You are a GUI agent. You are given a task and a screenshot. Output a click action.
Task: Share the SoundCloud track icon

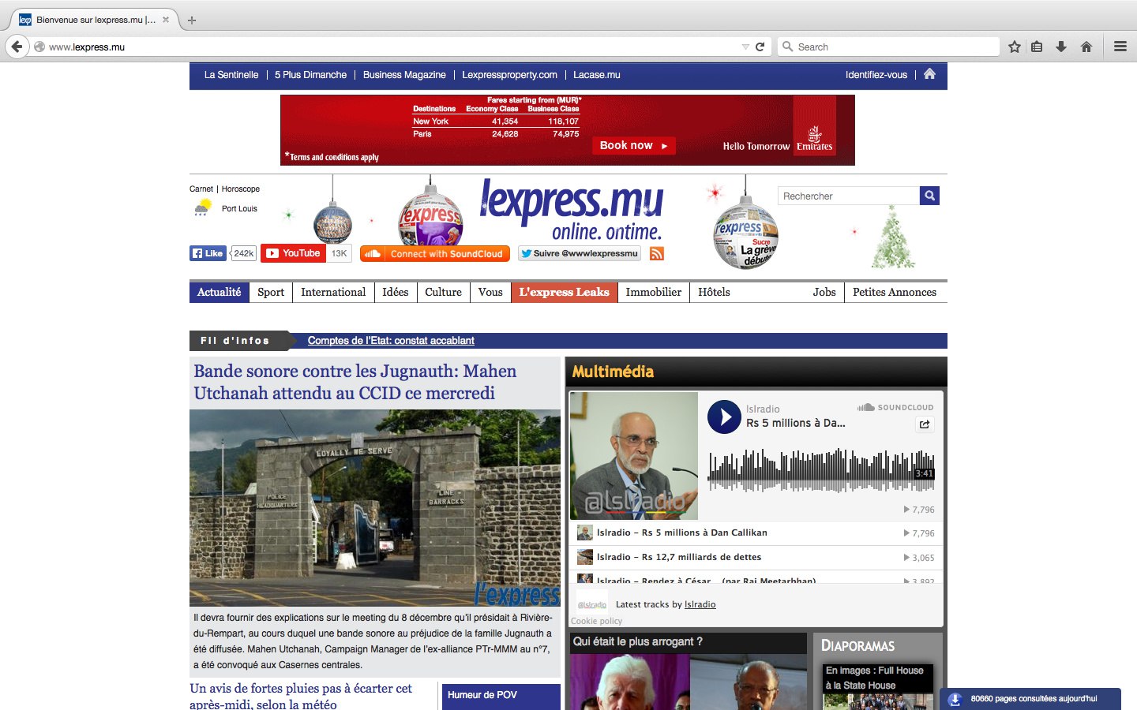(925, 424)
